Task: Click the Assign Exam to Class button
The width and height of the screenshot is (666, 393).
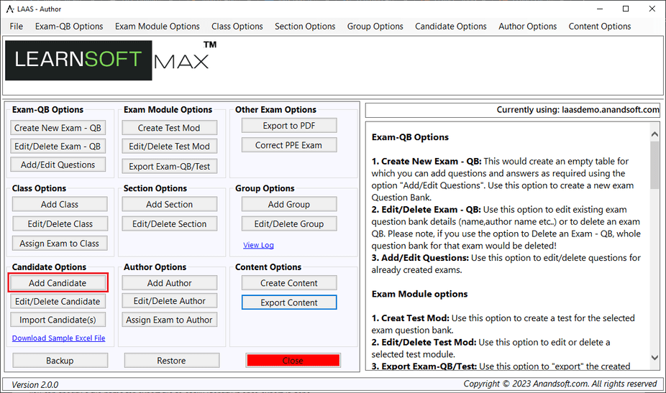Action: (x=59, y=244)
